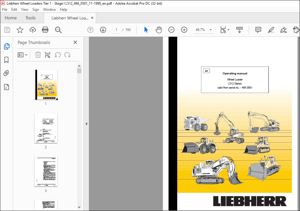Click the scrolling mode keyboard icon

click(x=239, y=30)
